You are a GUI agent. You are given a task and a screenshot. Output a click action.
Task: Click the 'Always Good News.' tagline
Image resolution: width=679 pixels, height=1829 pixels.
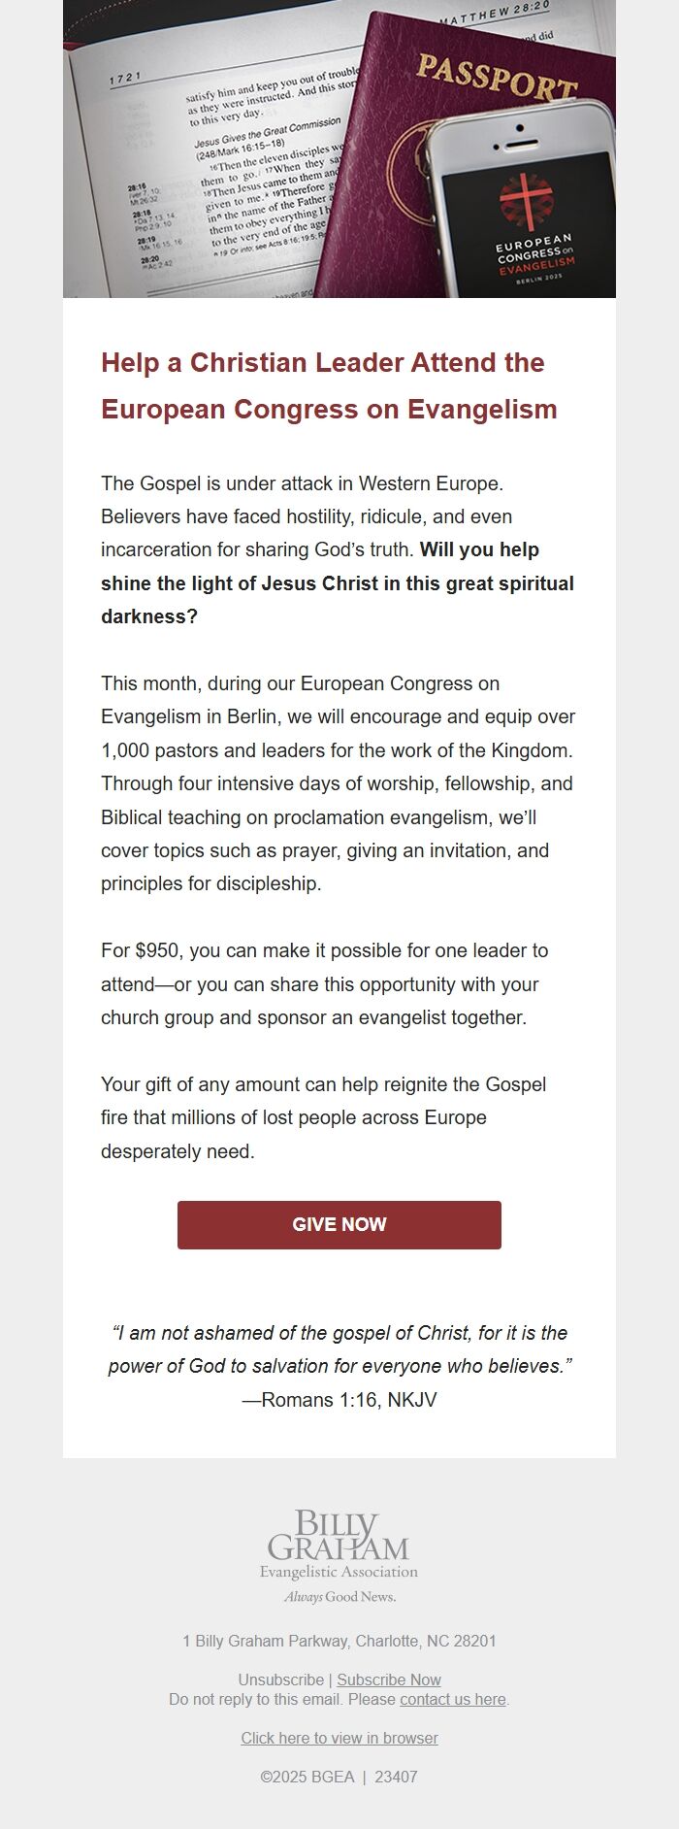coord(339,1596)
